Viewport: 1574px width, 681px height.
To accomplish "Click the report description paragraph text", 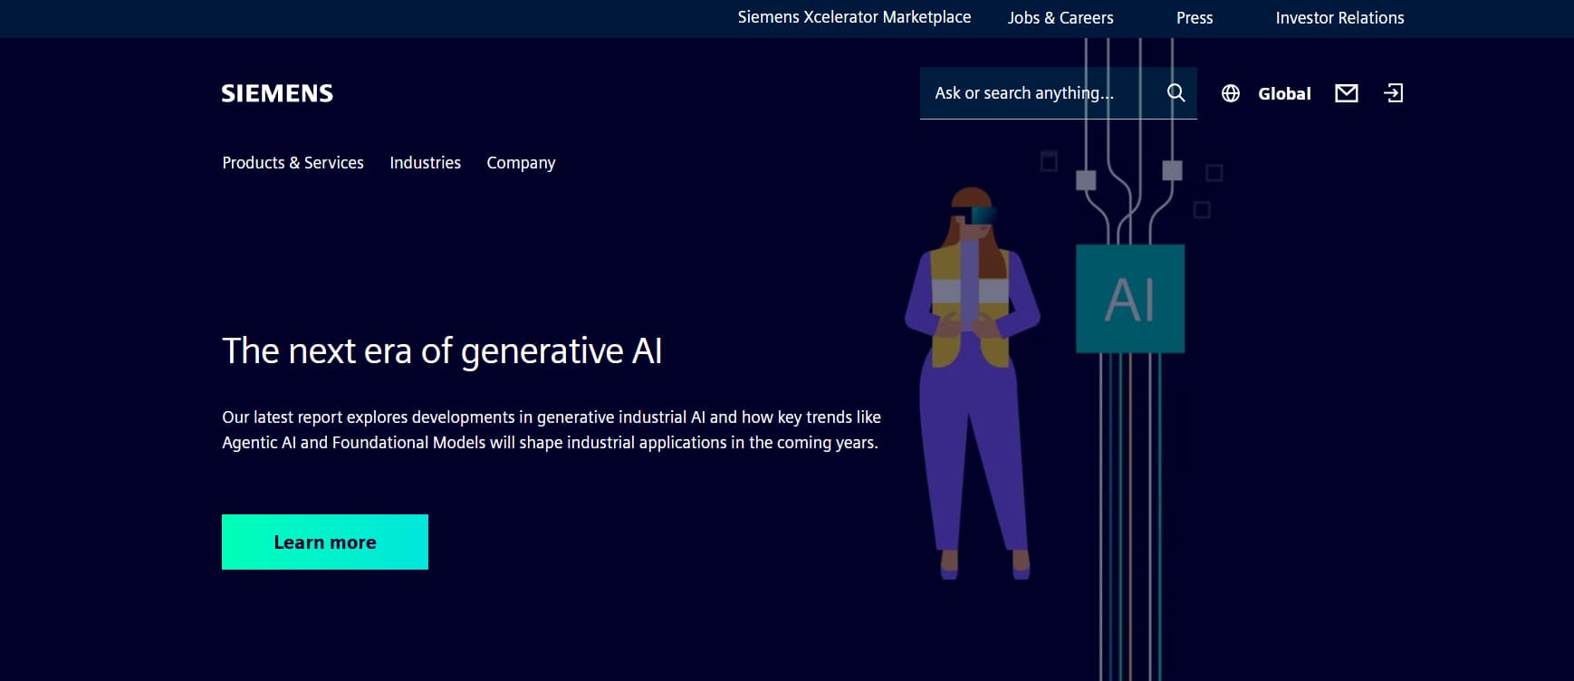I will pyautogui.click(x=551, y=430).
